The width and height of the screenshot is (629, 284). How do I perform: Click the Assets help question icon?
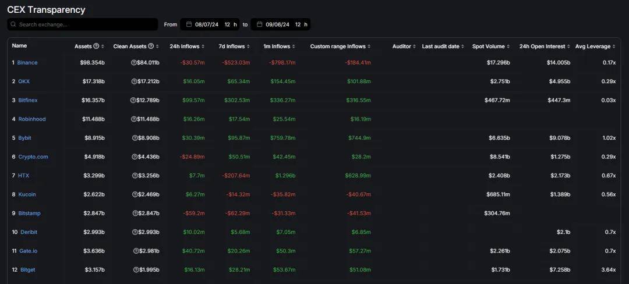96,46
